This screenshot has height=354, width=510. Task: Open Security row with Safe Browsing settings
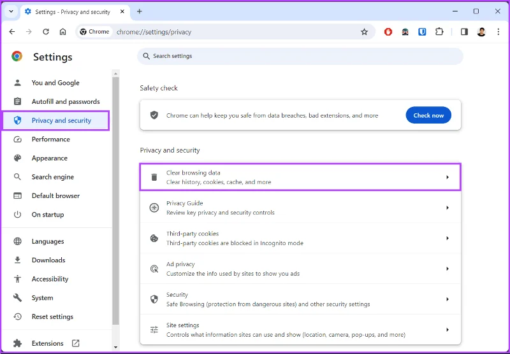tap(300, 299)
